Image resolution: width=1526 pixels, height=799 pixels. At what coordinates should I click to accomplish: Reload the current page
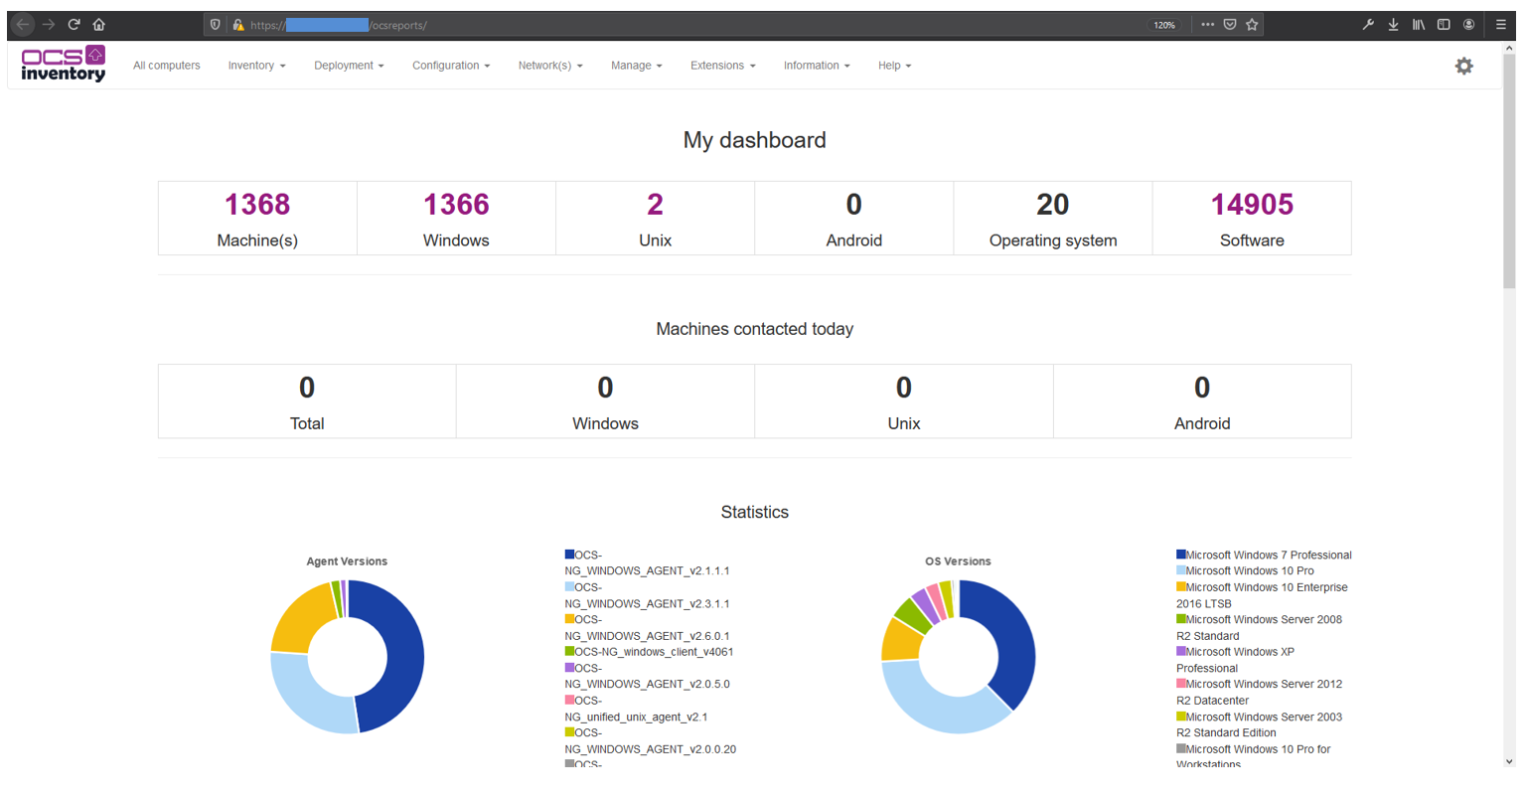coord(74,24)
